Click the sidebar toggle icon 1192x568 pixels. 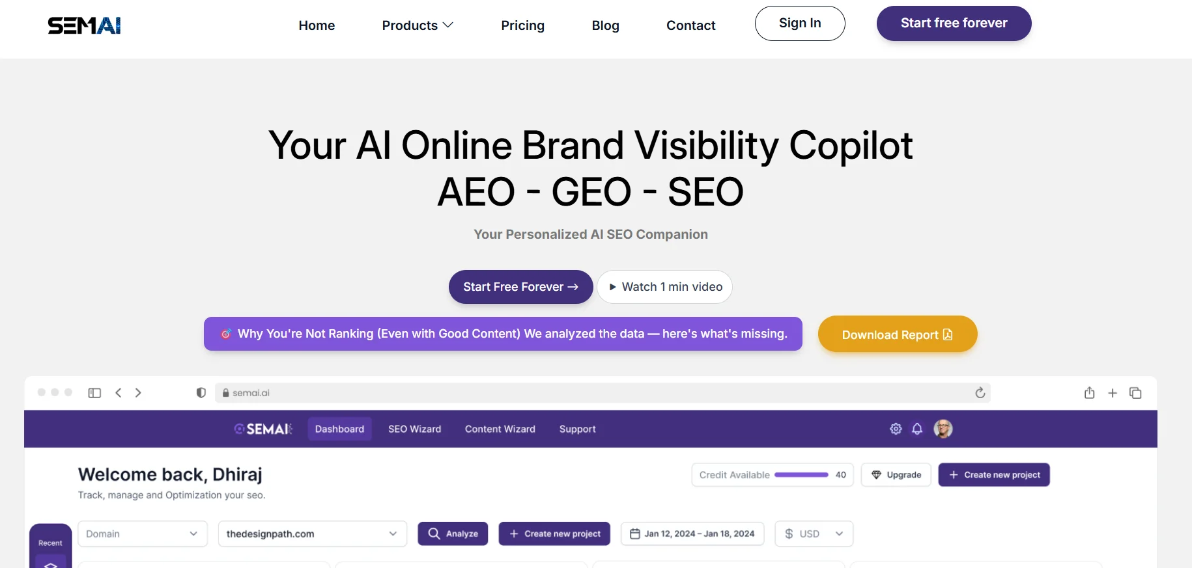[x=94, y=393]
